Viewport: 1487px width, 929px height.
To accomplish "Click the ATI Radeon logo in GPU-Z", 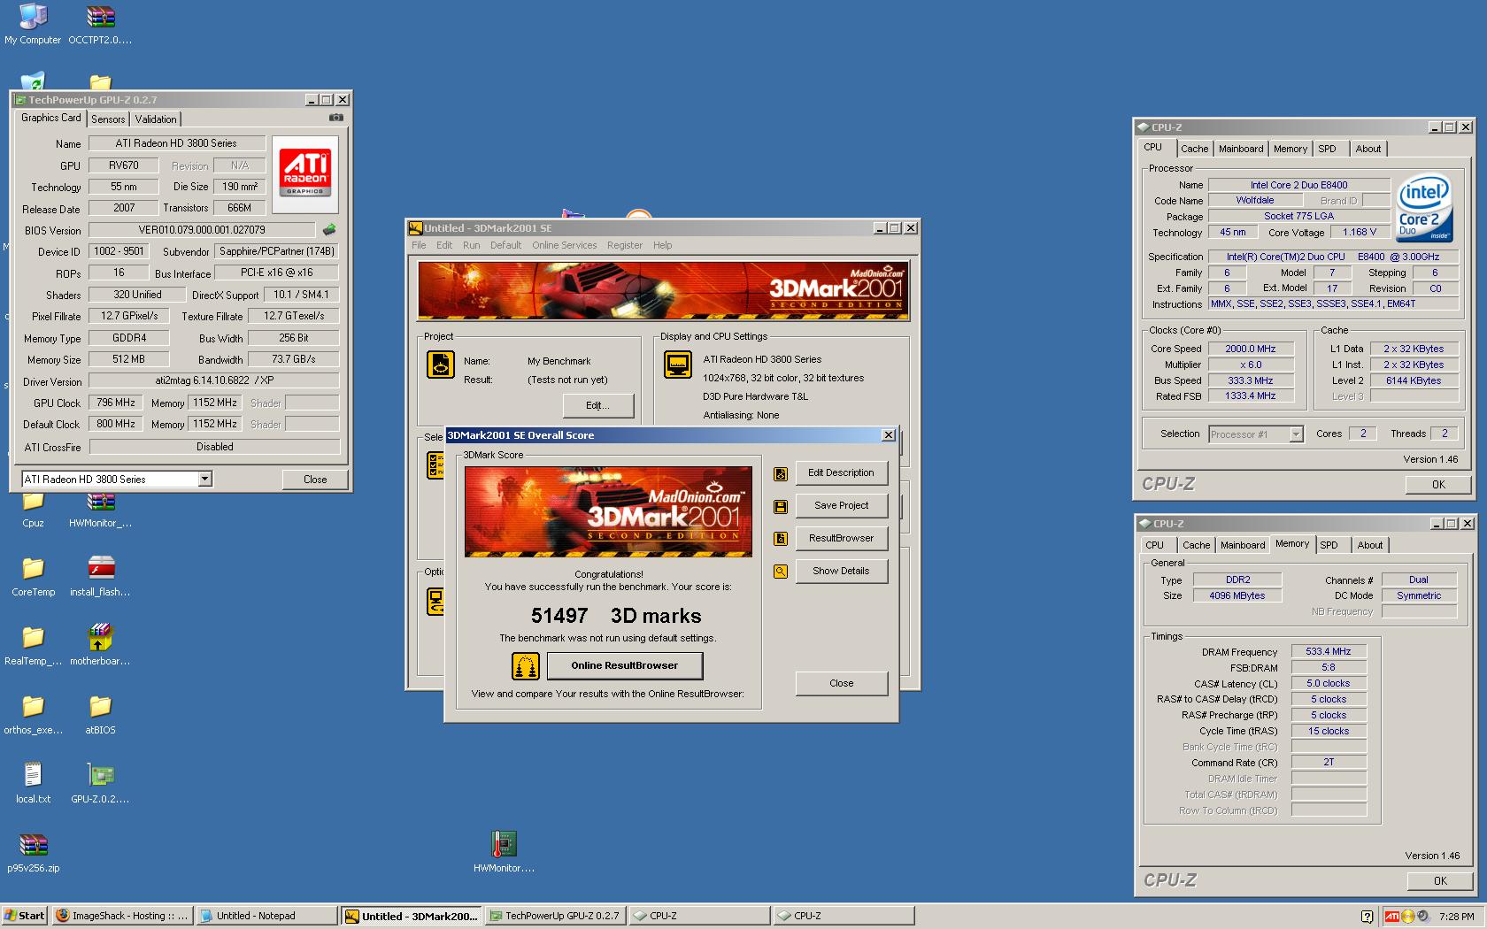I will [x=305, y=174].
